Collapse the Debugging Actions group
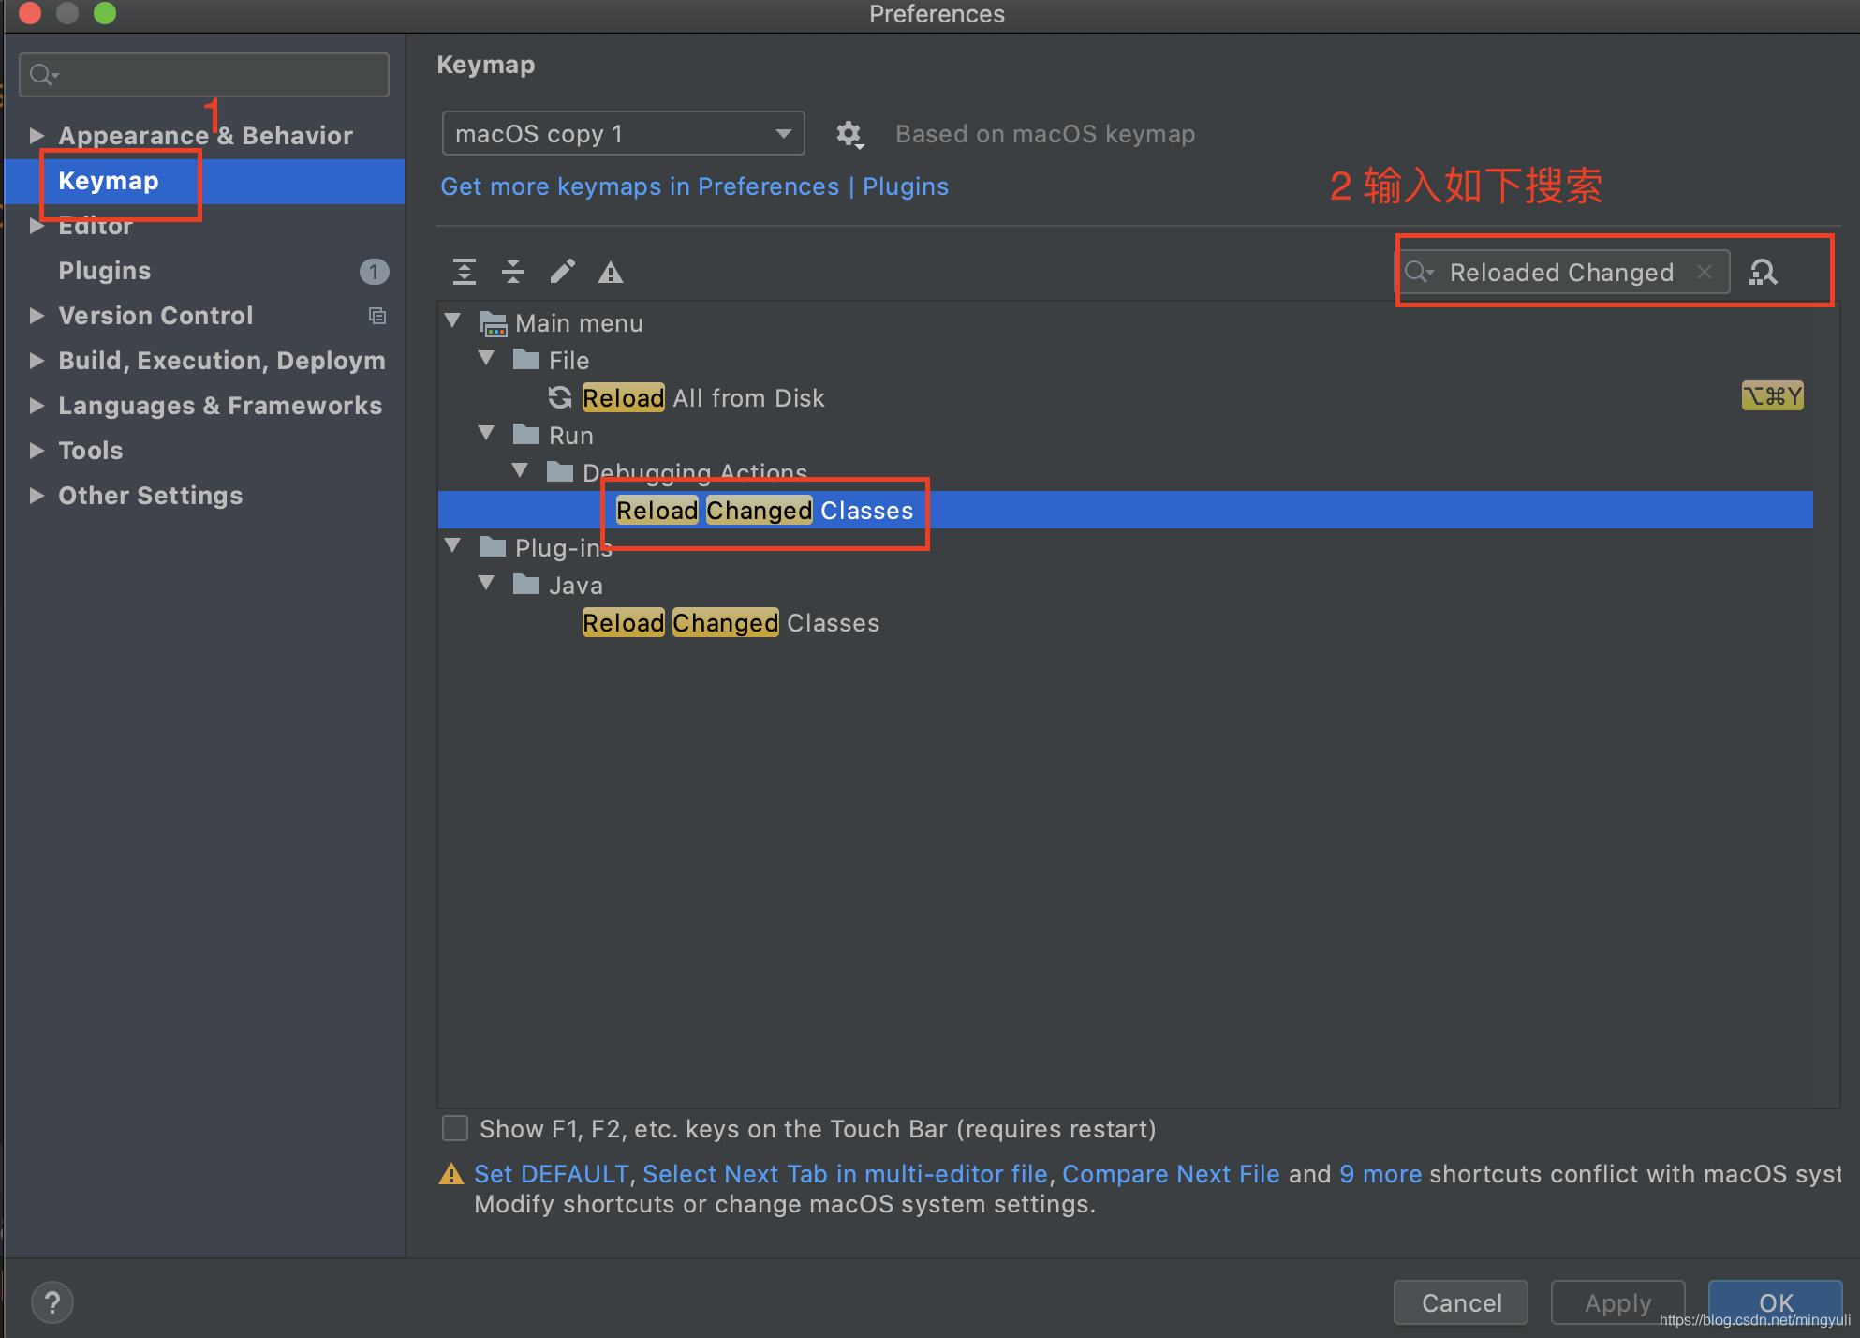 pos(522,471)
